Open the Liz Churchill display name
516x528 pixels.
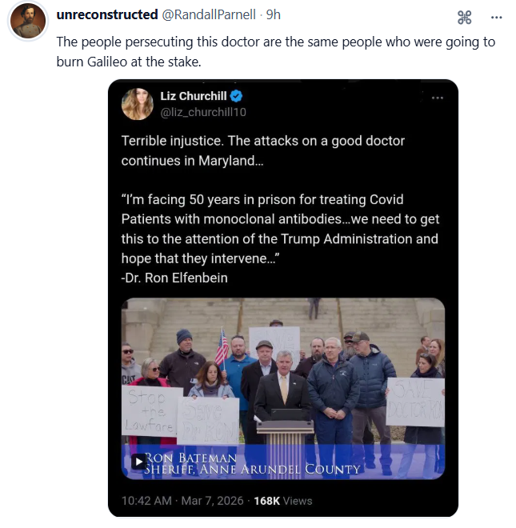(191, 96)
